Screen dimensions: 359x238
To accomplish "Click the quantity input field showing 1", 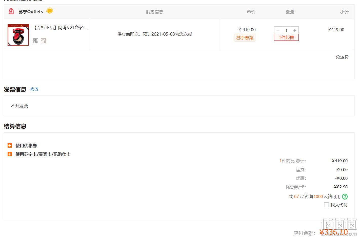I will pyautogui.click(x=286, y=30).
